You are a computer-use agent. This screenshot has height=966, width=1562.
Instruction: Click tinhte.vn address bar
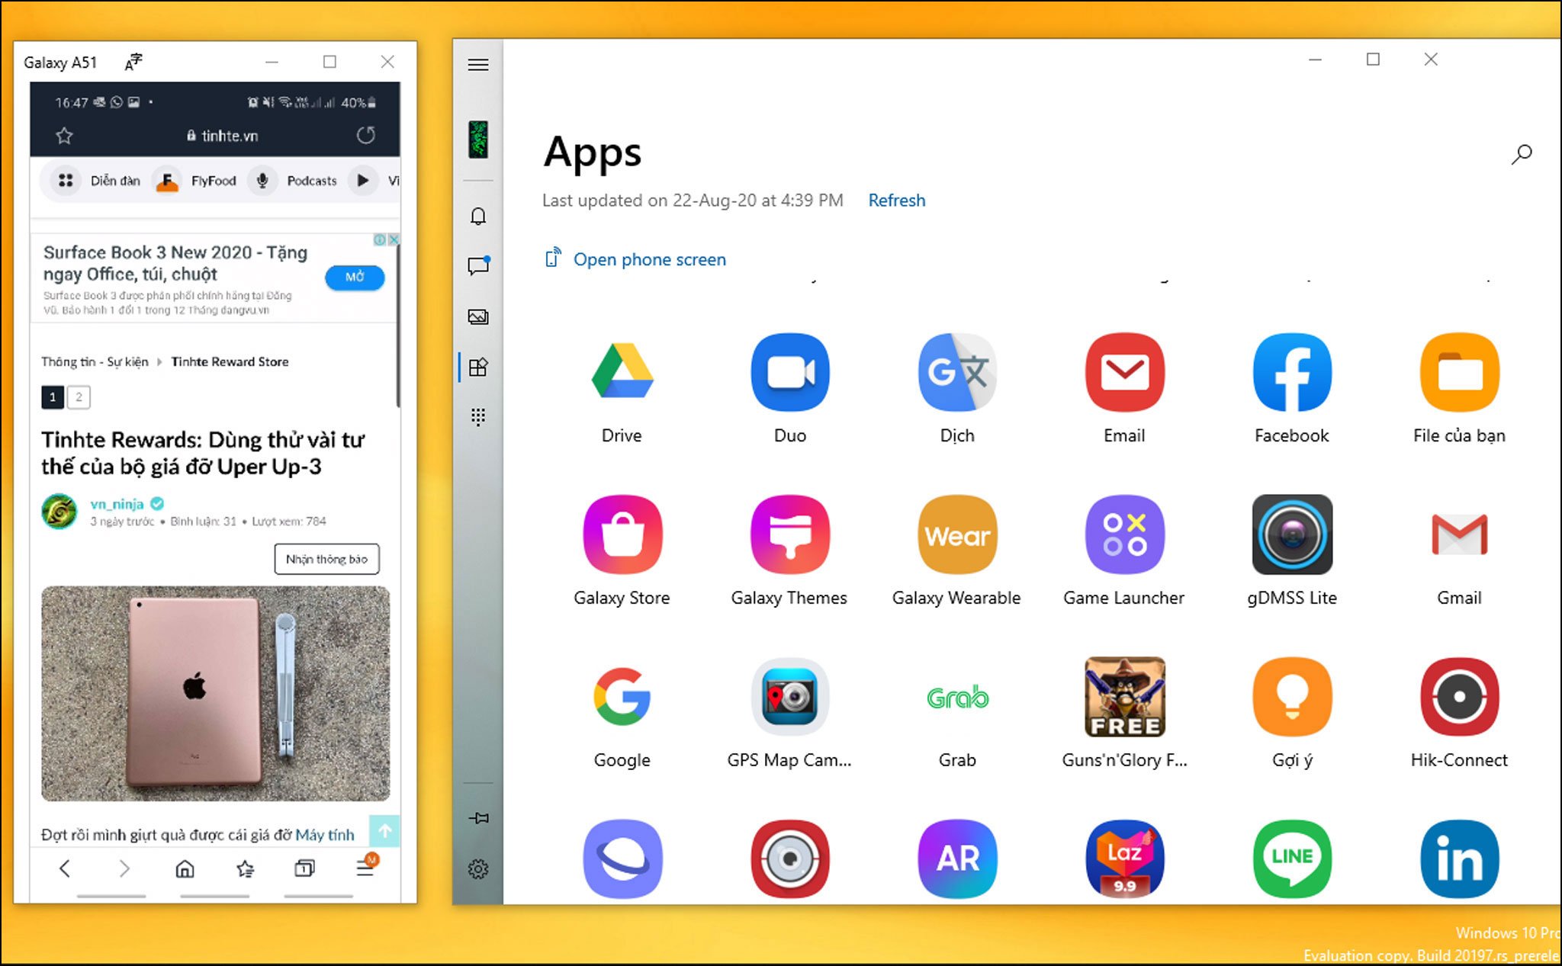pos(223,136)
